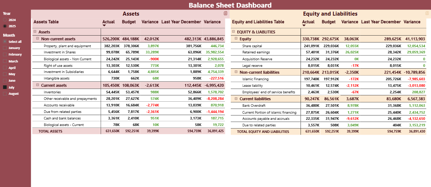The height and width of the screenshot is (187, 431).
Task: Sort Assets table by Budget column header
Action: tap(129, 22)
